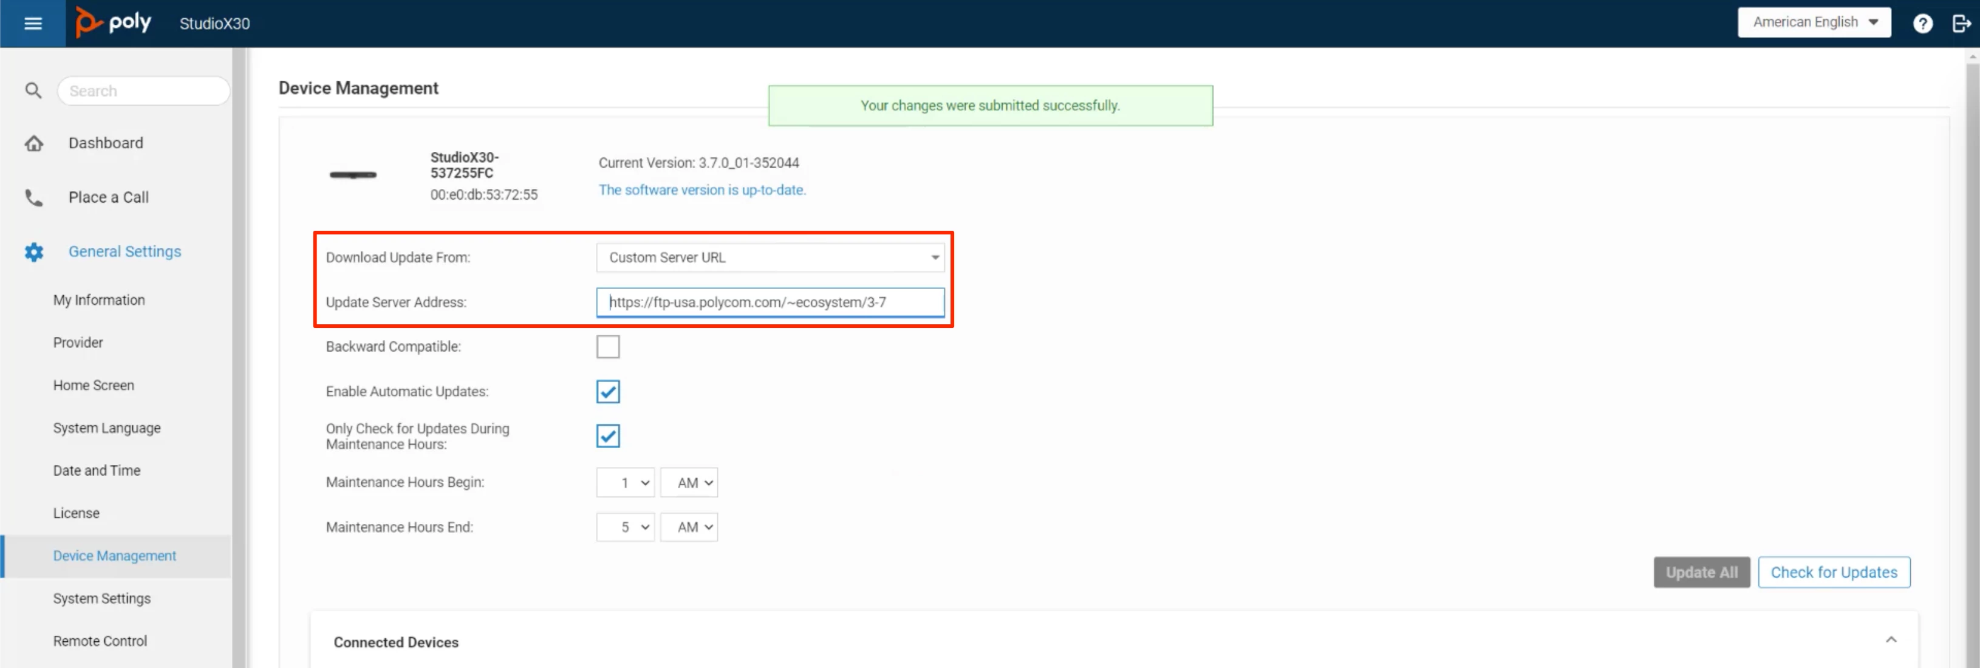Check the Backward Compatible checkbox

pyautogui.click(x=607, y=347)
